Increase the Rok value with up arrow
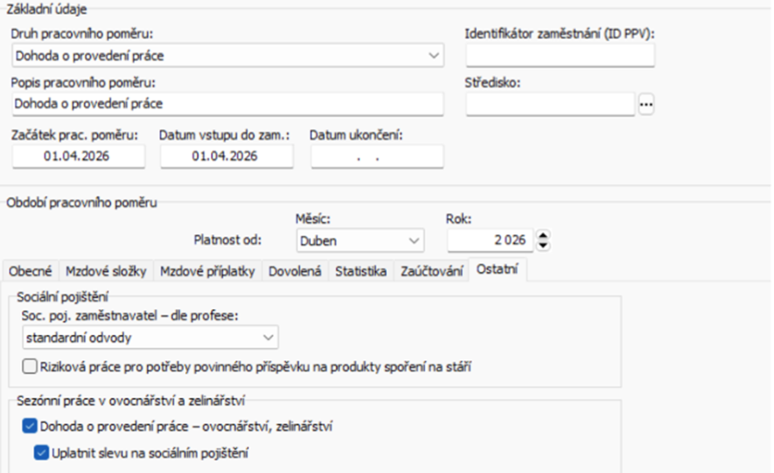 click(x=544, y=236)
